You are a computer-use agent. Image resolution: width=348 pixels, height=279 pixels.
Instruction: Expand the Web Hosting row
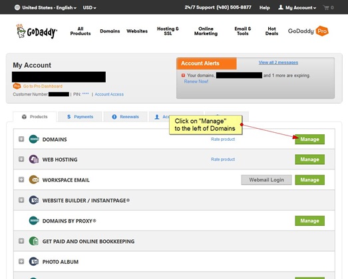click(x=21, y=159)
